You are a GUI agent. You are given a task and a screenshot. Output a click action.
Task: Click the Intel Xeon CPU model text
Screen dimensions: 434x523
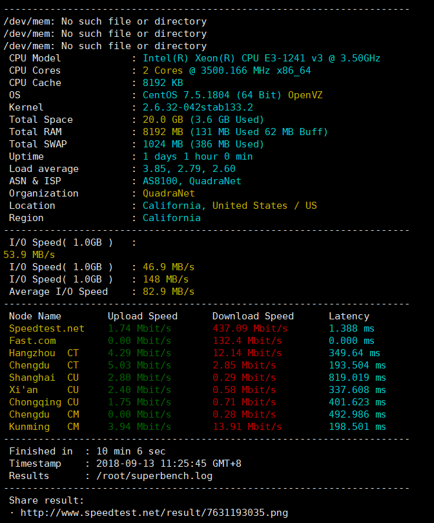pyautogui.click(x=261, y=58)
